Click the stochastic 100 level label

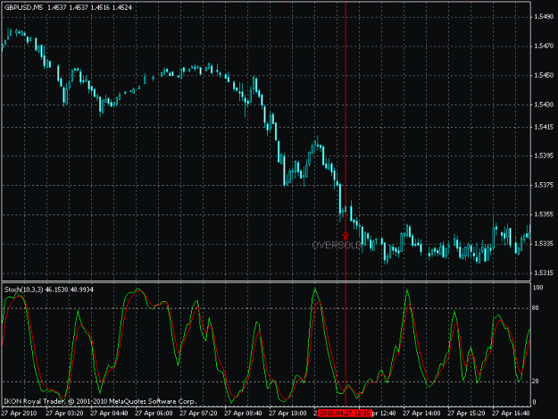pos(538,288)
